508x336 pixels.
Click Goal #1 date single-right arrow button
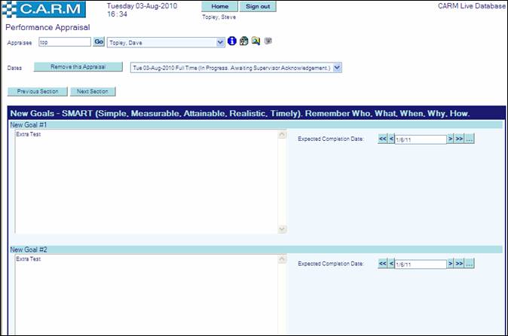[x=451, y=139]
